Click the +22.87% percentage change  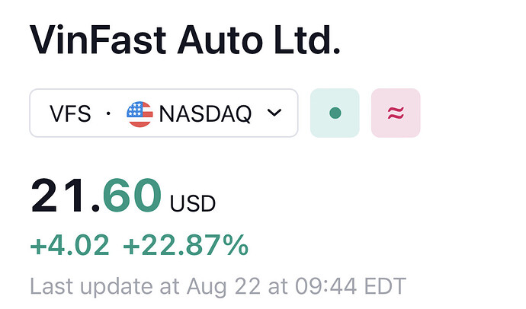tap(185, 245)
